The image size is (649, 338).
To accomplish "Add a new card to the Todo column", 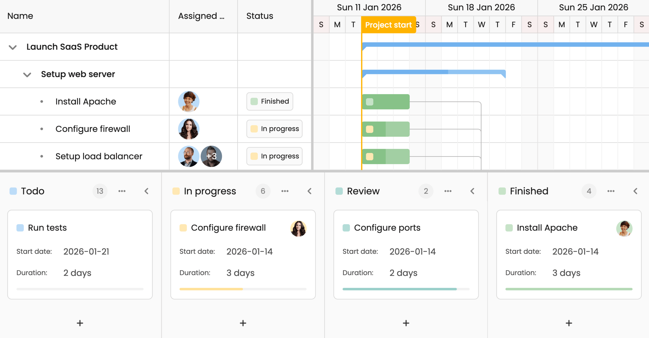I will 80,323.
